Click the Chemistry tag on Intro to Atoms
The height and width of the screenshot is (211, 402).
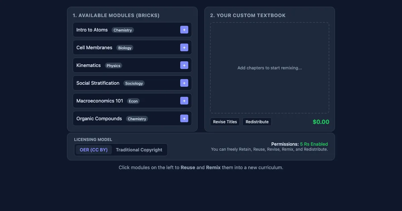[123, 30]
